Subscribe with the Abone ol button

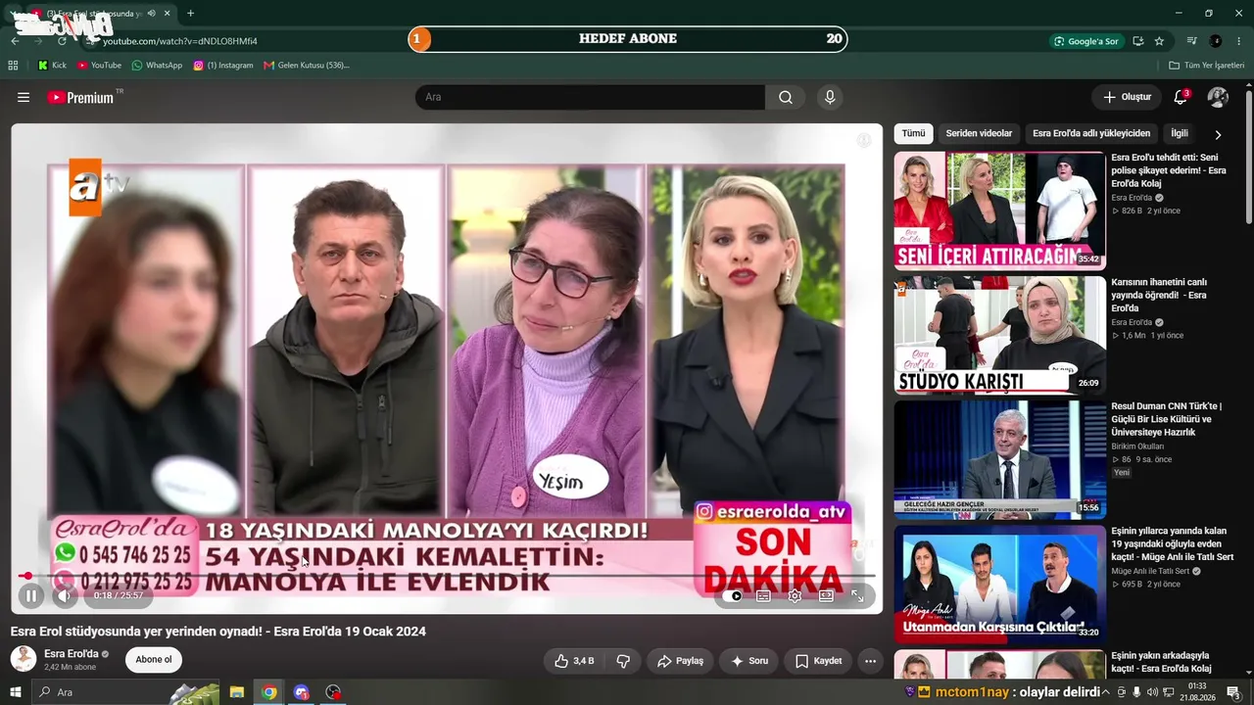154,660
